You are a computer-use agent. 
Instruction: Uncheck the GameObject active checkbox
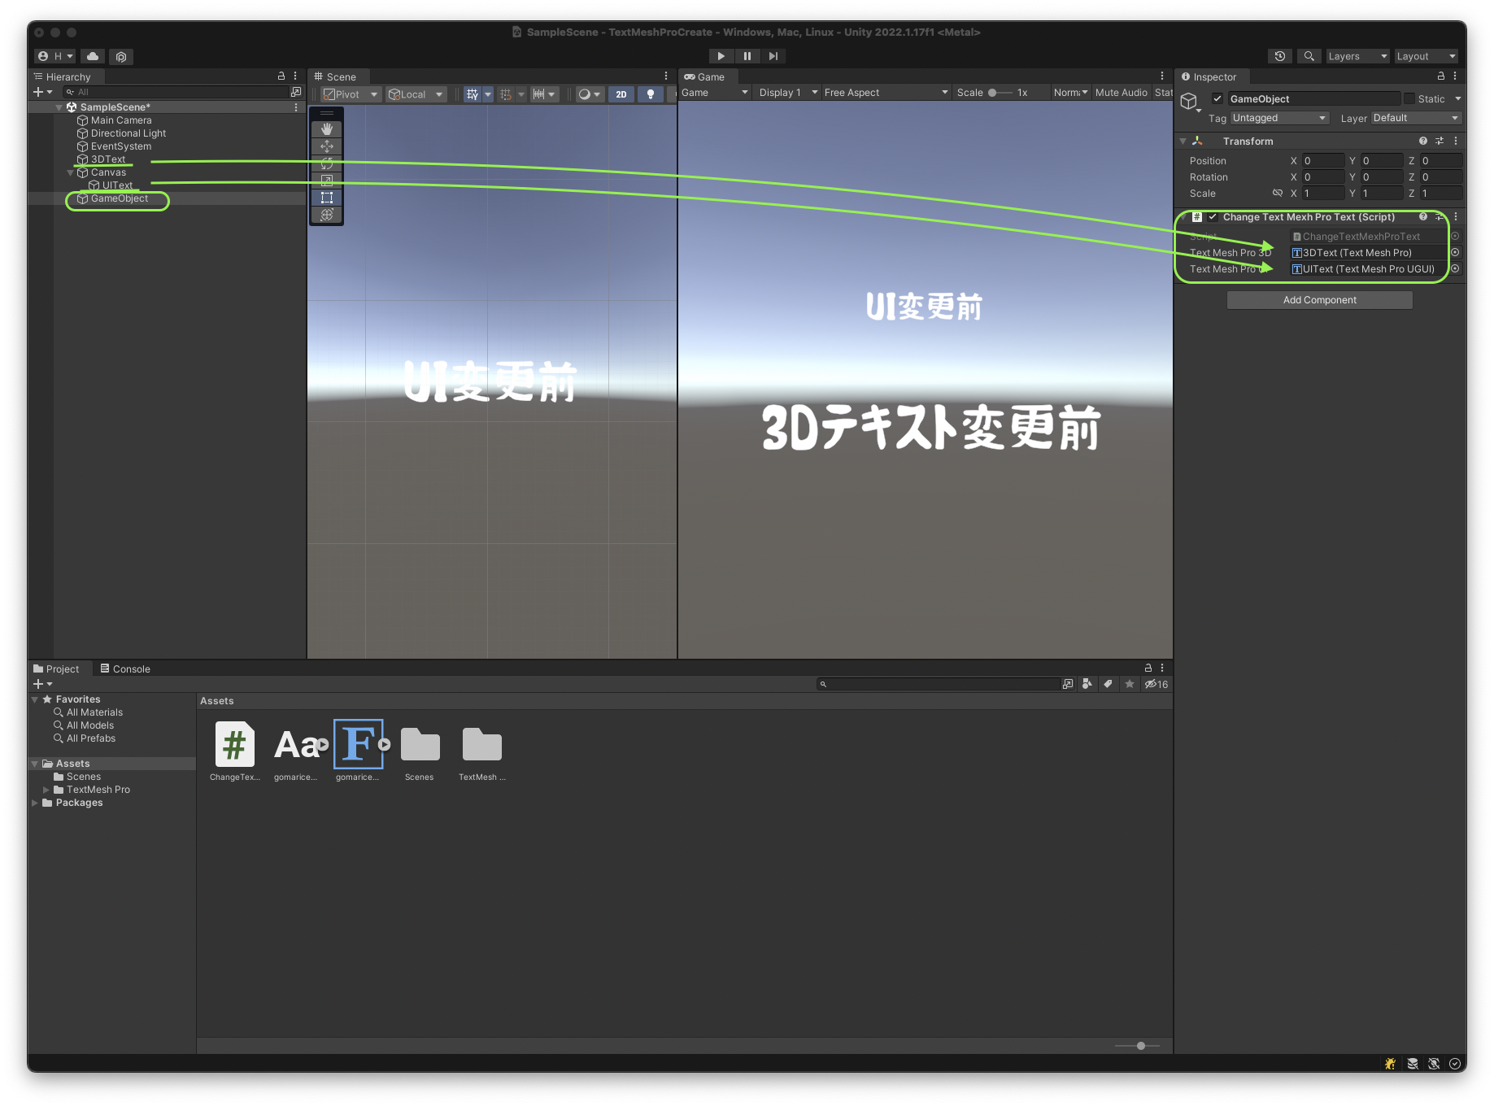tap(1217, 99)
